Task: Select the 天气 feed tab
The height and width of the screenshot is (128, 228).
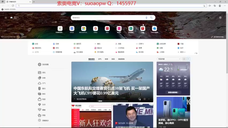Action: click(x=99, y=59)
